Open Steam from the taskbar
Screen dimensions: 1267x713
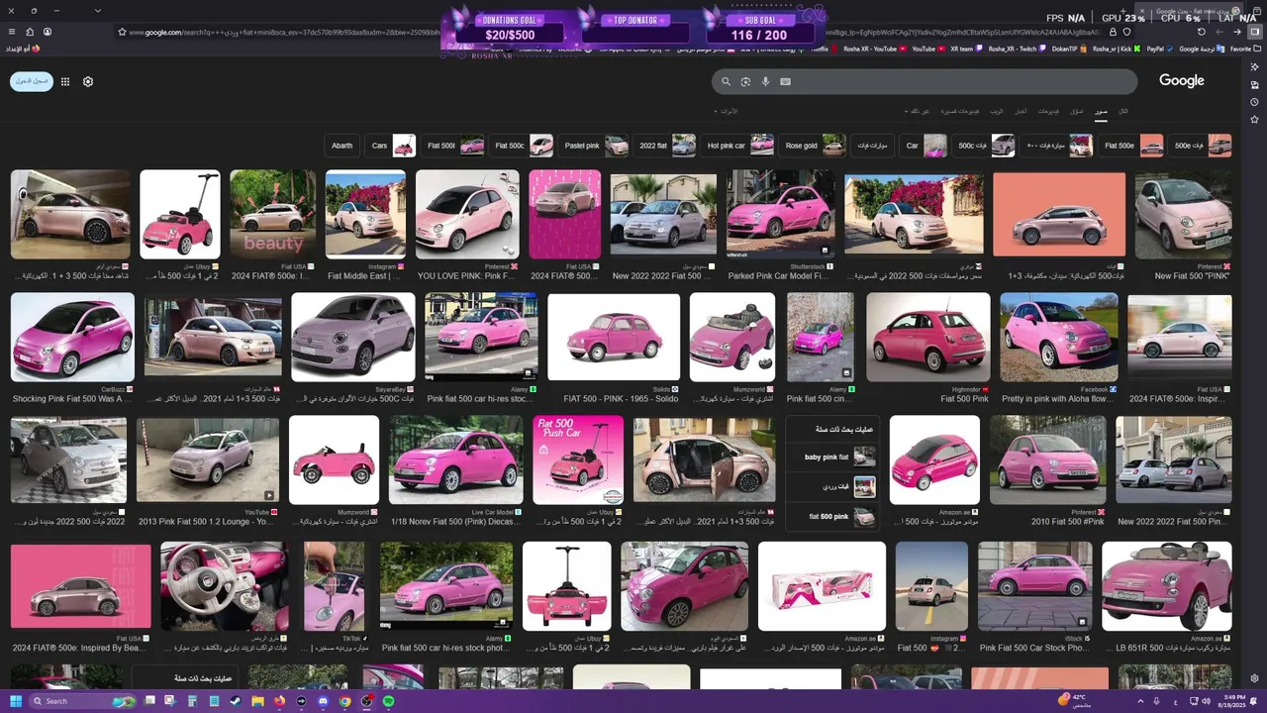pyautogui.click(x=236, y=701)
